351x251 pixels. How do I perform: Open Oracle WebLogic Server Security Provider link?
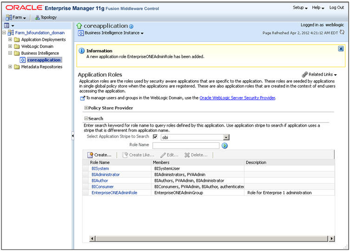point(237,98)
